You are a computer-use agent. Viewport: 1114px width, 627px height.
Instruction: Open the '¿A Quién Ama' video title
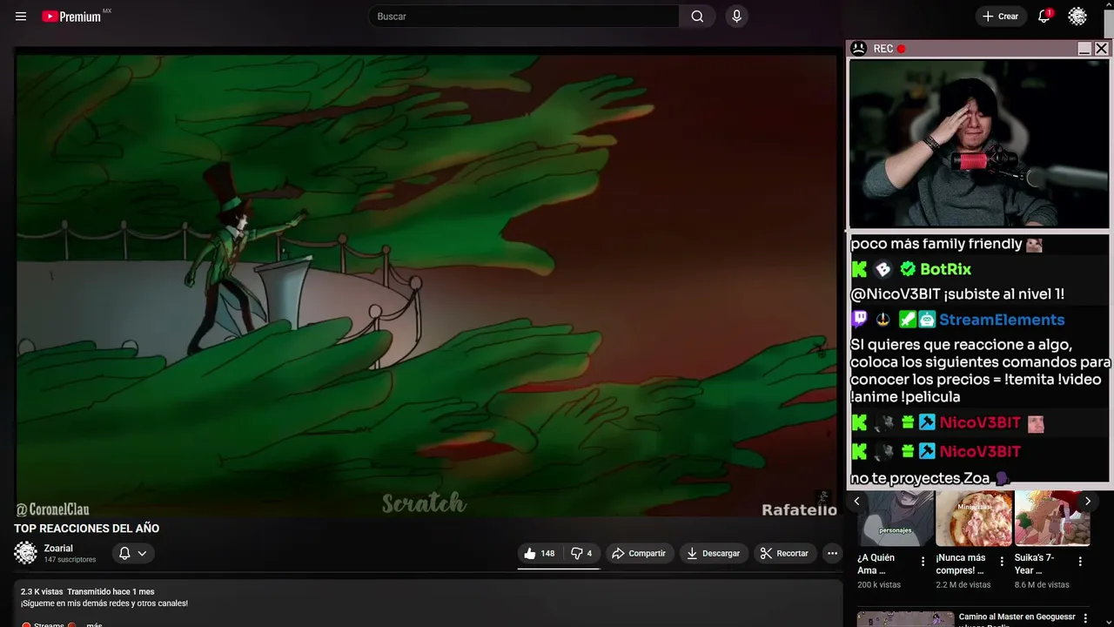[877, 564]
